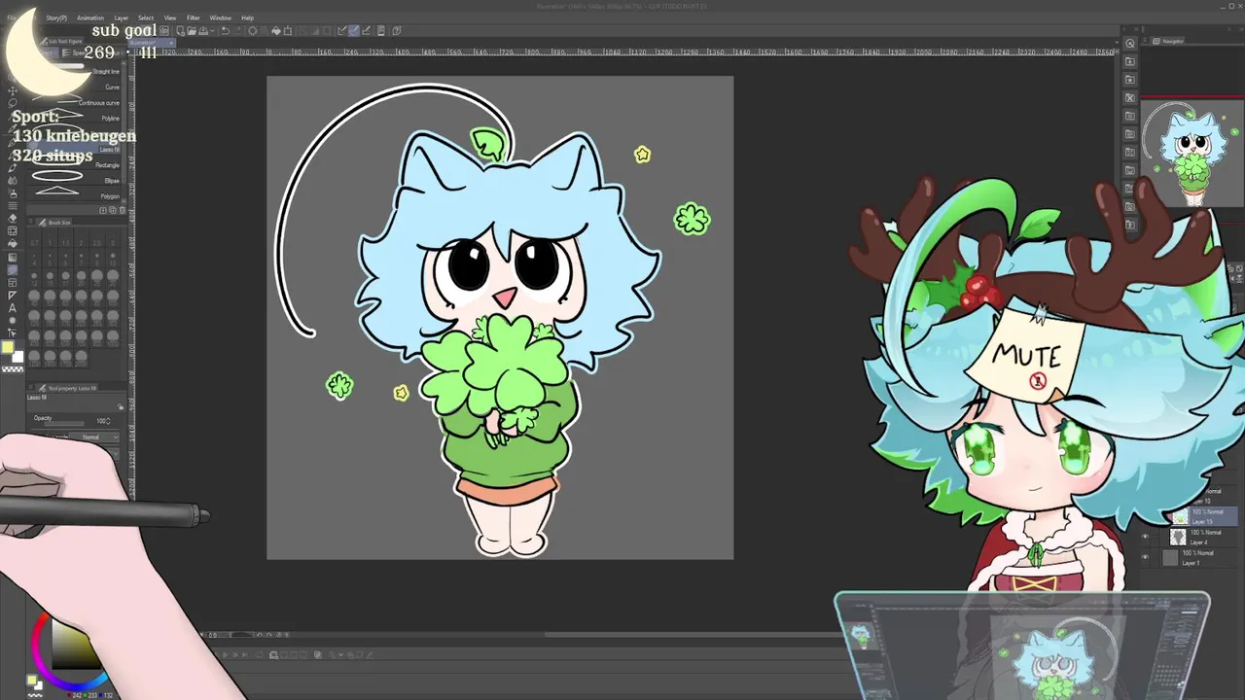Screen dimensions: 1245x700
Task: Toggle Snap to Grid in command bar
Action: point(366,30)
